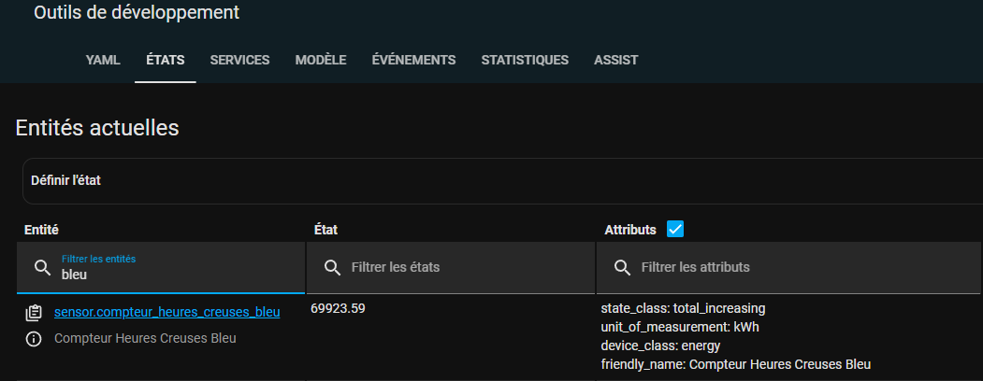This screenshot has width=983, height=381.
Task: Click the search icon beside Filtrer les états
Action: [332, 268]
